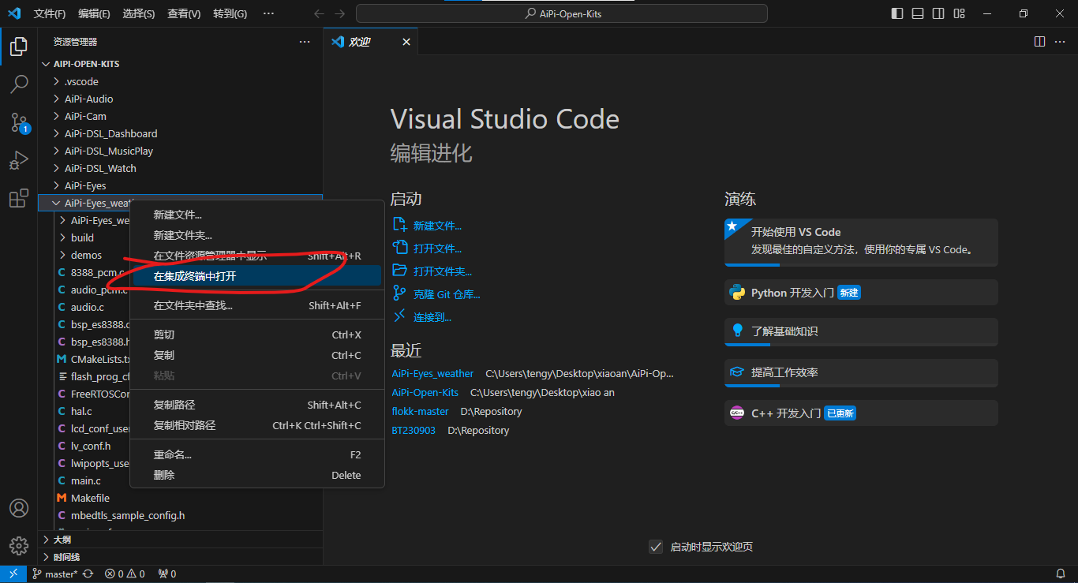
Task: Open 开始使用 VS Code walkthrough
Action: pos(861,241)
